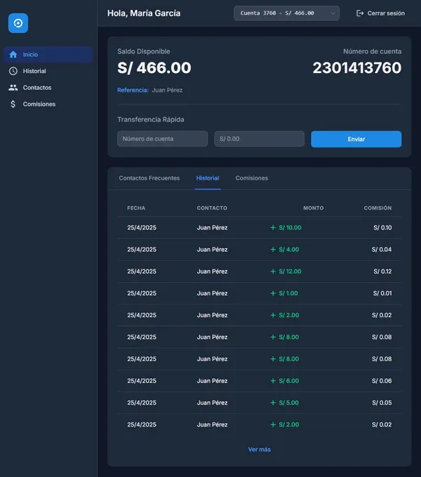Click the Ver más link
The width and height of the screenshot is (421, 477).
click(x=259, y=450)
